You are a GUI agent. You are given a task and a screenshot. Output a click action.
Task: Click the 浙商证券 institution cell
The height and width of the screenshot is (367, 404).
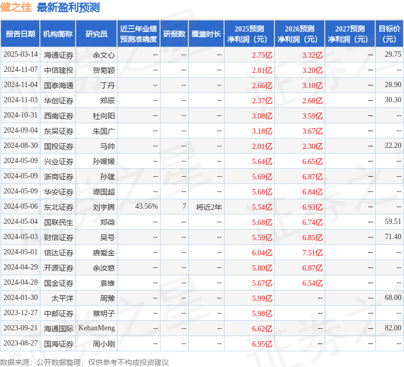[x=59, y=176]
